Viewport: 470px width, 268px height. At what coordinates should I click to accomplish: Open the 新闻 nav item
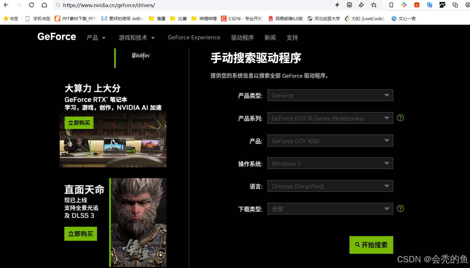click(270, 38)
